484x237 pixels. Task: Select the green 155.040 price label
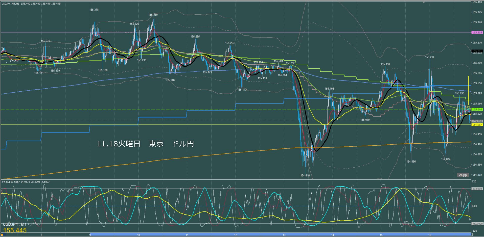[x=477, y=110]
